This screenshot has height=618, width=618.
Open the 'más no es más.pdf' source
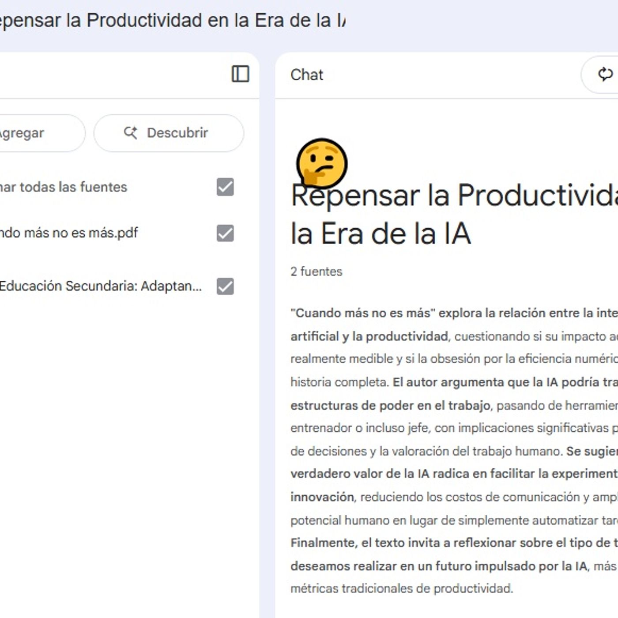69,233
